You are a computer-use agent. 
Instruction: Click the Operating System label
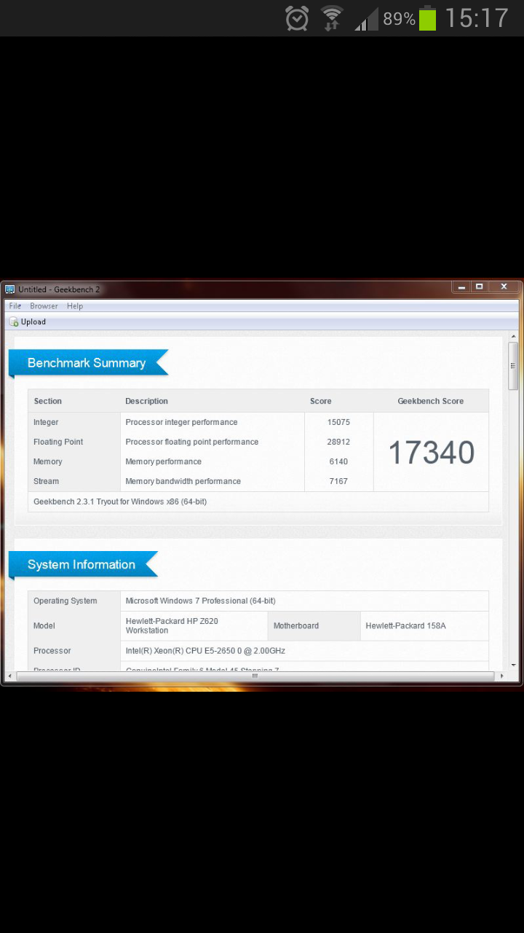coord(65,601)
